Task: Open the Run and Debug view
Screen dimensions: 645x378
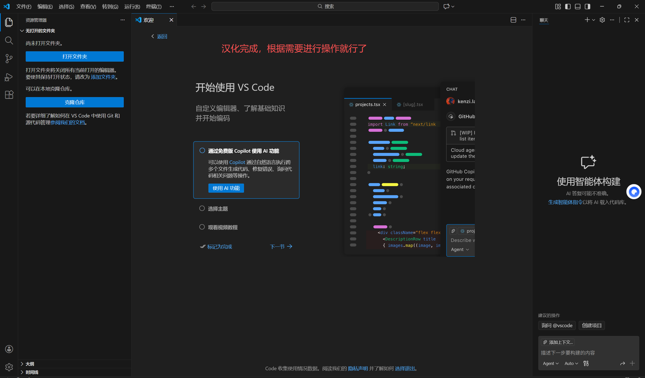Action: point(9,77)
